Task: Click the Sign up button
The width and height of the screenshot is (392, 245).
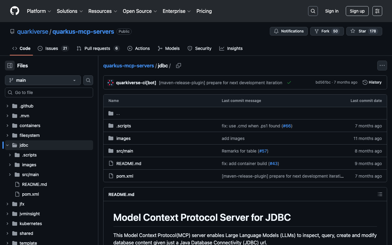Action: pyautogui.click(x=357, y=11)
